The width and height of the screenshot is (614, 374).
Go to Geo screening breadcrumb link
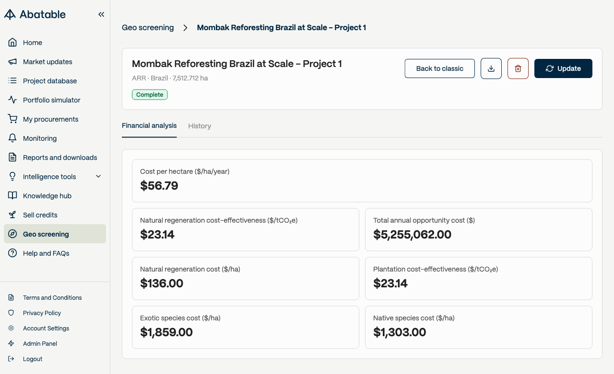pos(148,28)
